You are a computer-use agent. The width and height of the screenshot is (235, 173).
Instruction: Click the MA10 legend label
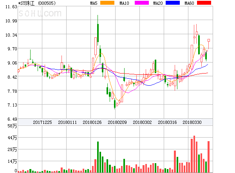[x=124, y=3]
